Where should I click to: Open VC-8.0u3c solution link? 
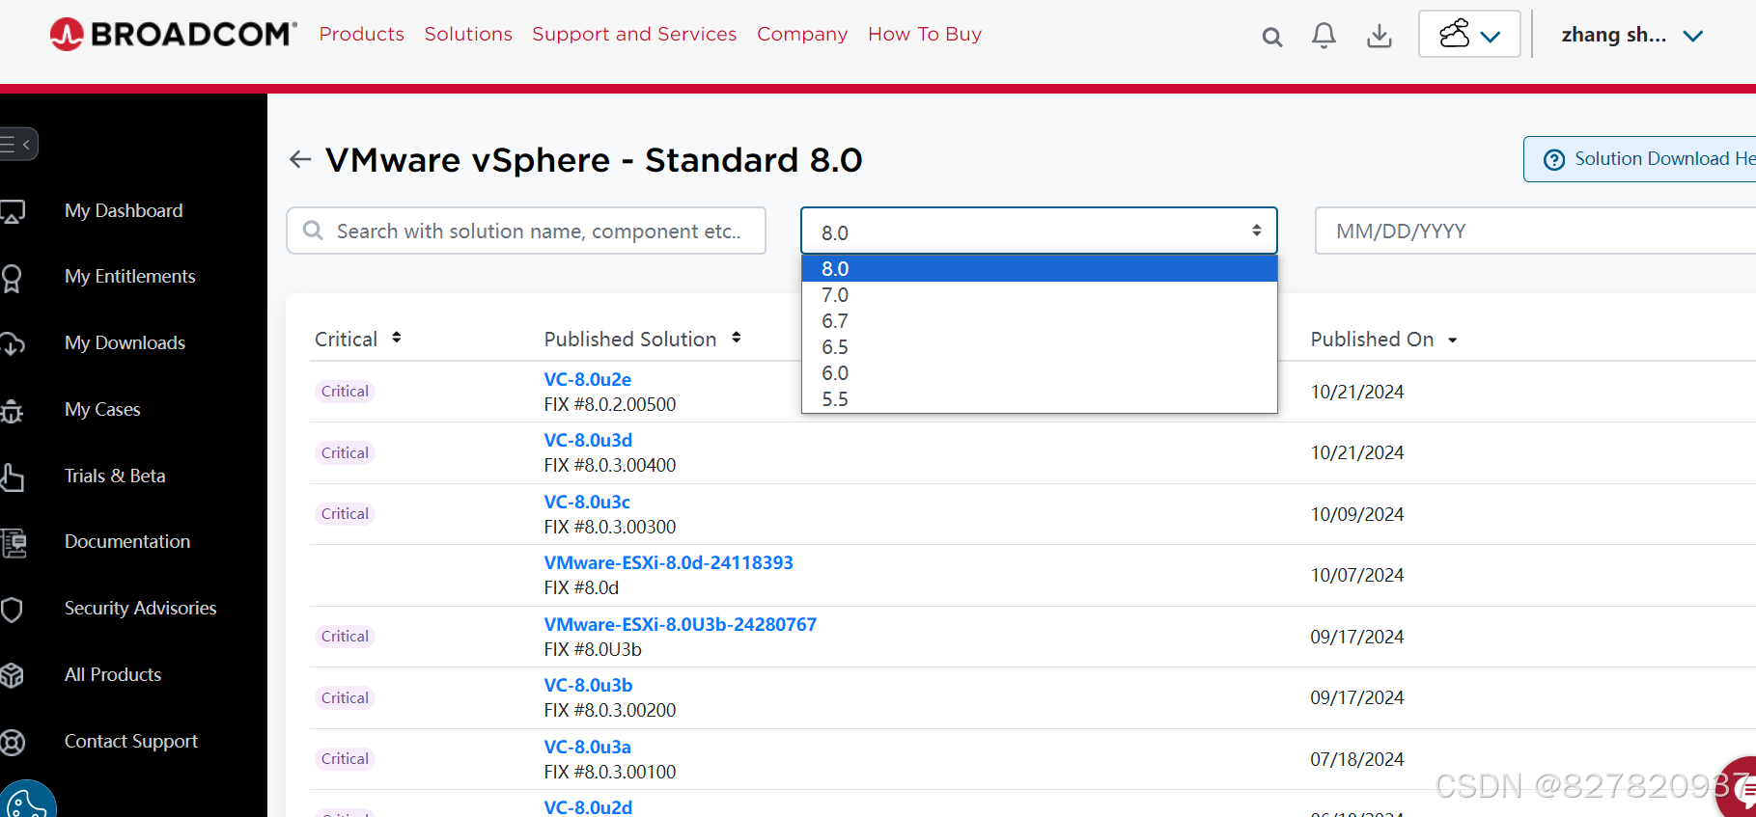(587, 503)
